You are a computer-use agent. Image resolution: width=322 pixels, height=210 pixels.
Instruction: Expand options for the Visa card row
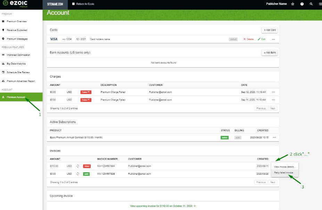point(273,39)
